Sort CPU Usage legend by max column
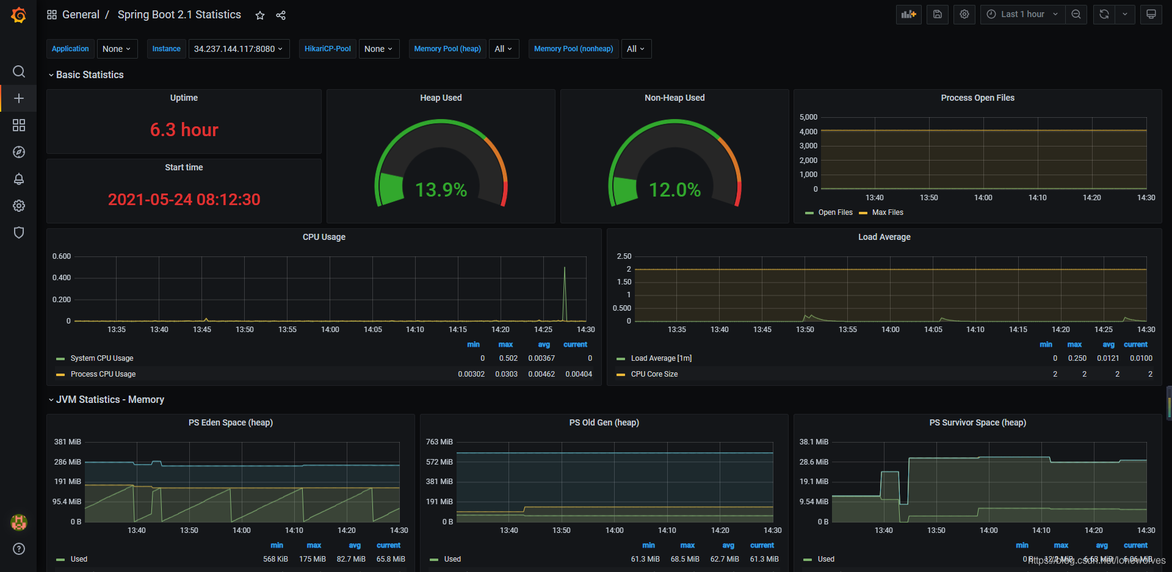This screenshot has width=1172, height=572. (505, 345)
